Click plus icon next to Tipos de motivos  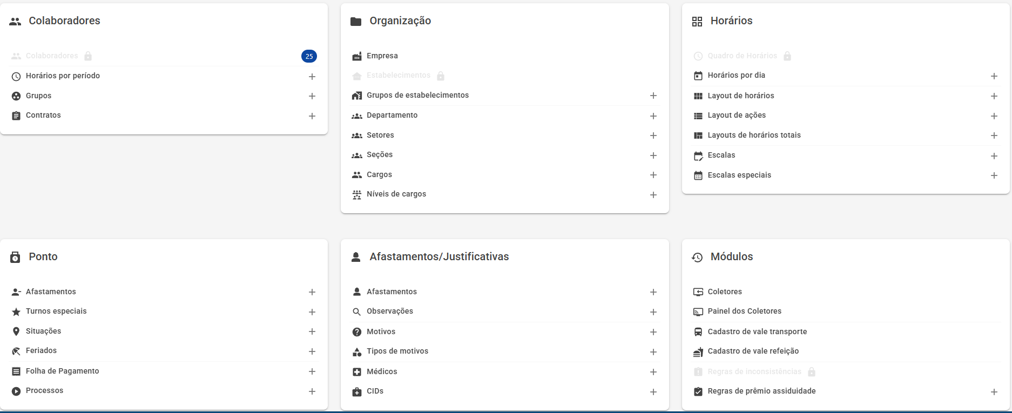(x=653, y=352)
